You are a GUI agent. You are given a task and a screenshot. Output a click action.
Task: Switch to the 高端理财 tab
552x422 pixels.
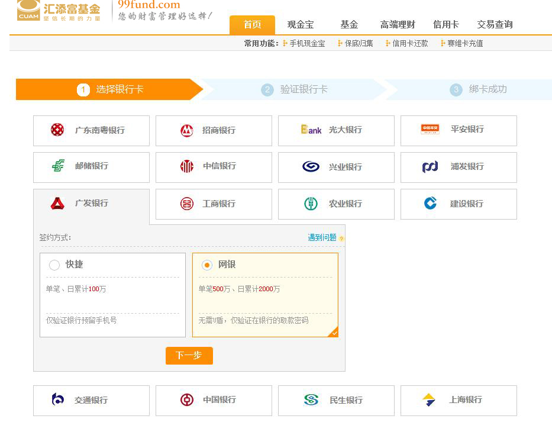398,25
